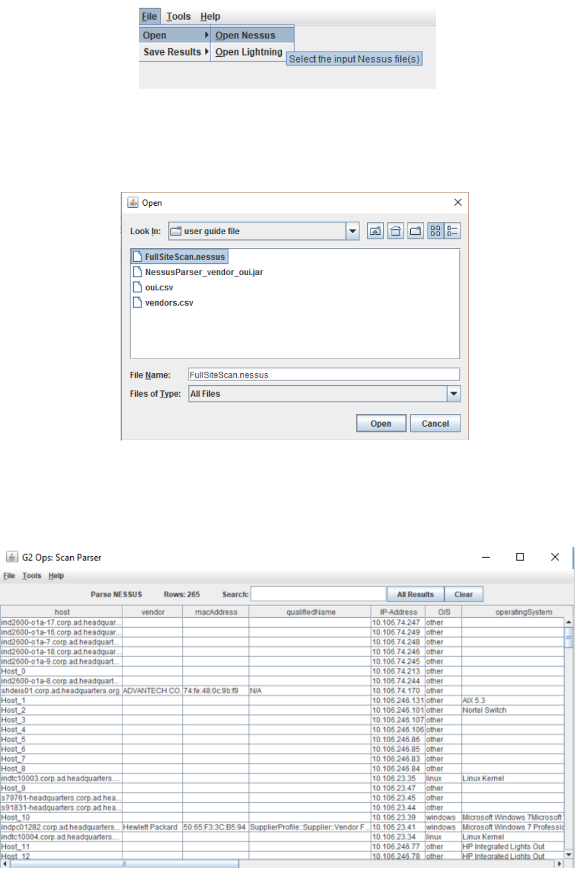Click the scroll right arrow of results table
The image size is (575, 887).
tap(560, 864)
